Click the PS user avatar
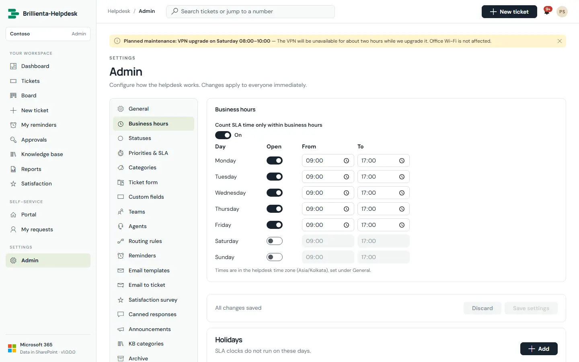 (x=562, y=12)
